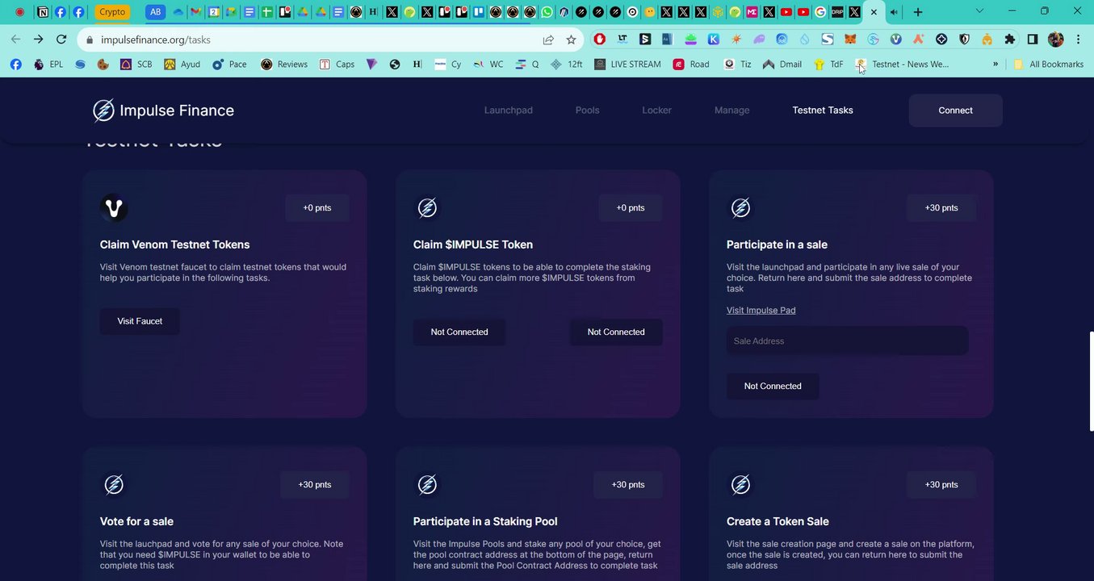Click the icon on Claim $IMPULSE Token card

pos(427,208)
